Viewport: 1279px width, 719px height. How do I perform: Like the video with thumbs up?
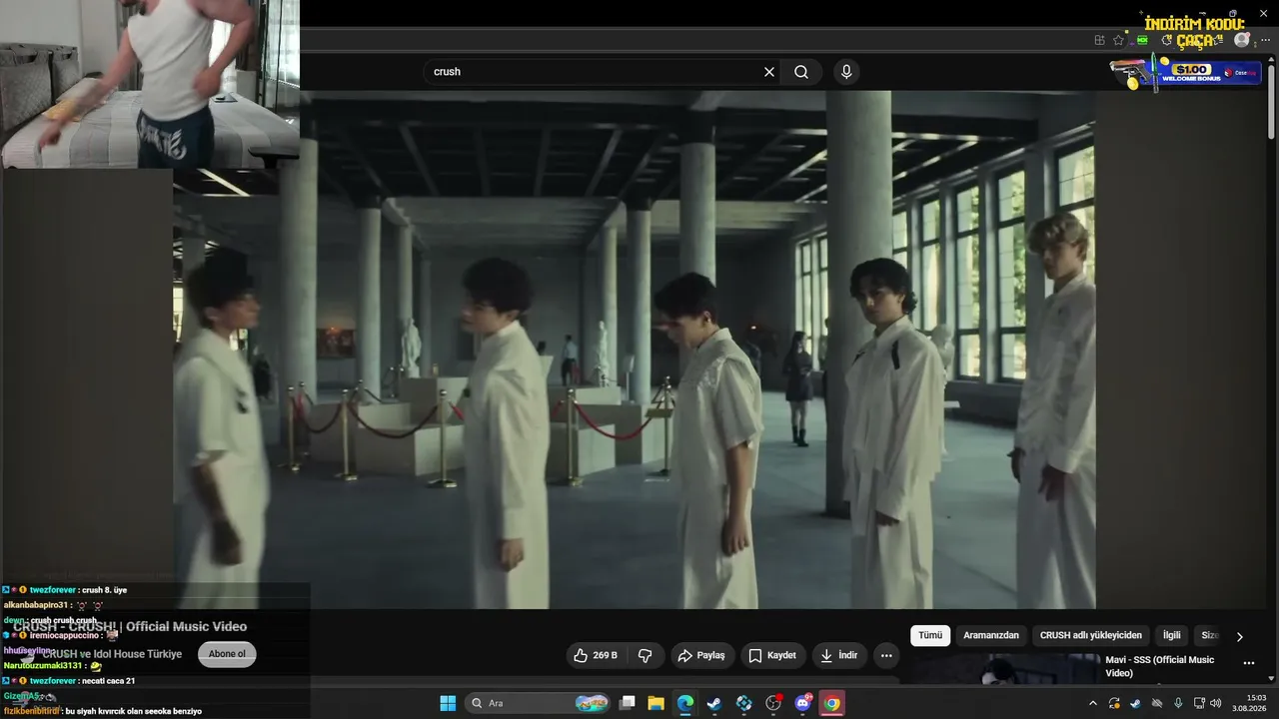[595, 655]
